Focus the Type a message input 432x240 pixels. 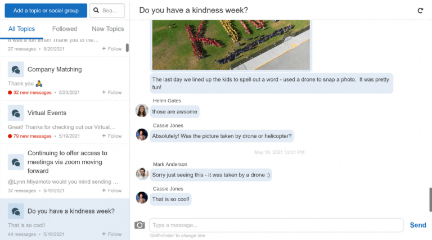(x=276, y=225)
